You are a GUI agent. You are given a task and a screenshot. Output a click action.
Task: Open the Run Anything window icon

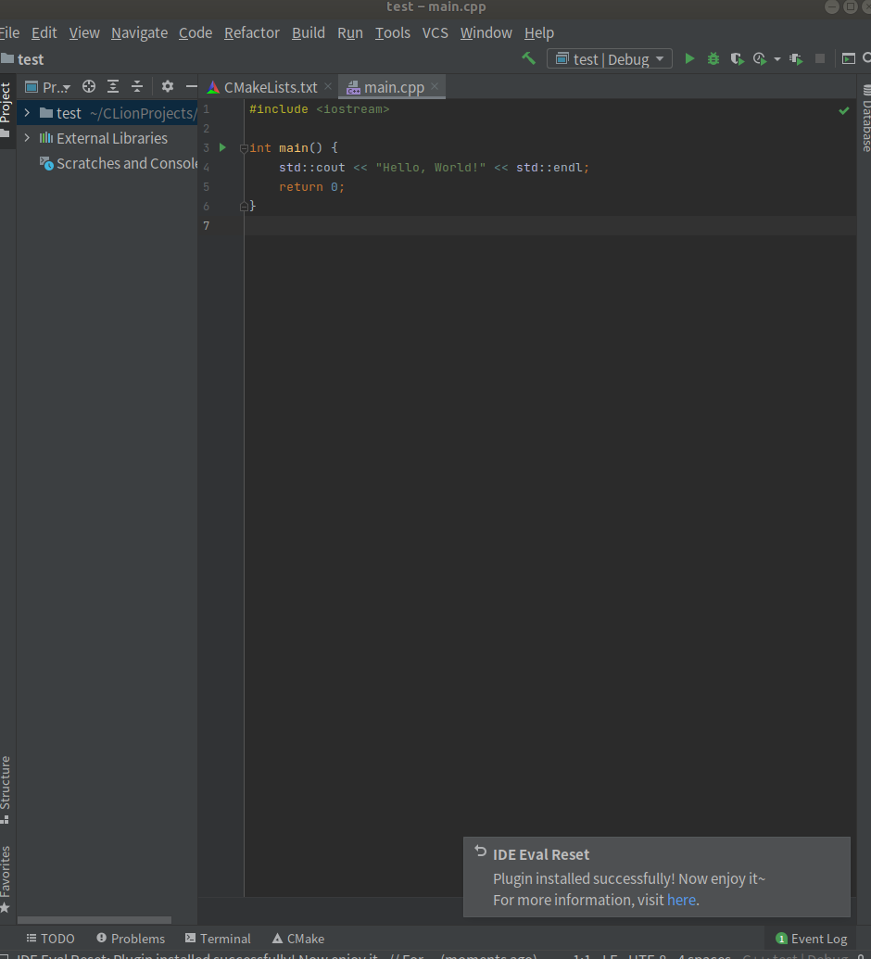849,58
